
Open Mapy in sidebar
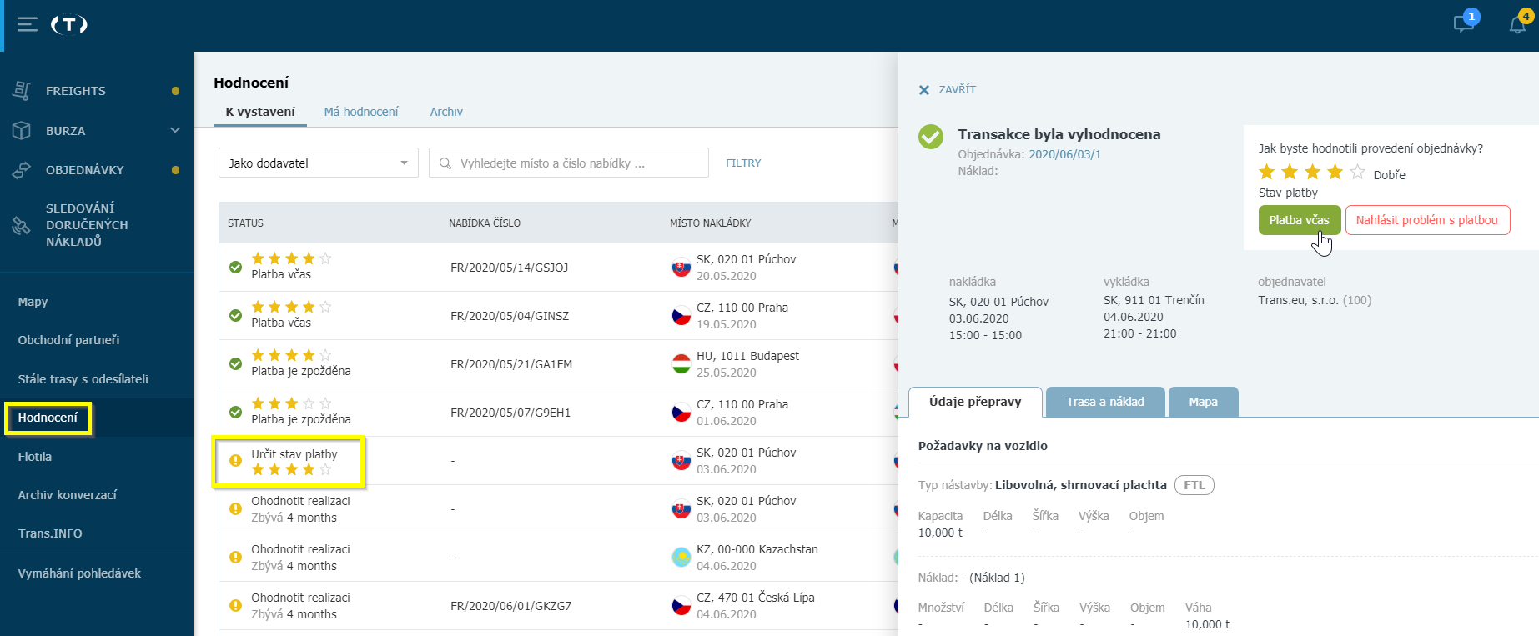33,302
